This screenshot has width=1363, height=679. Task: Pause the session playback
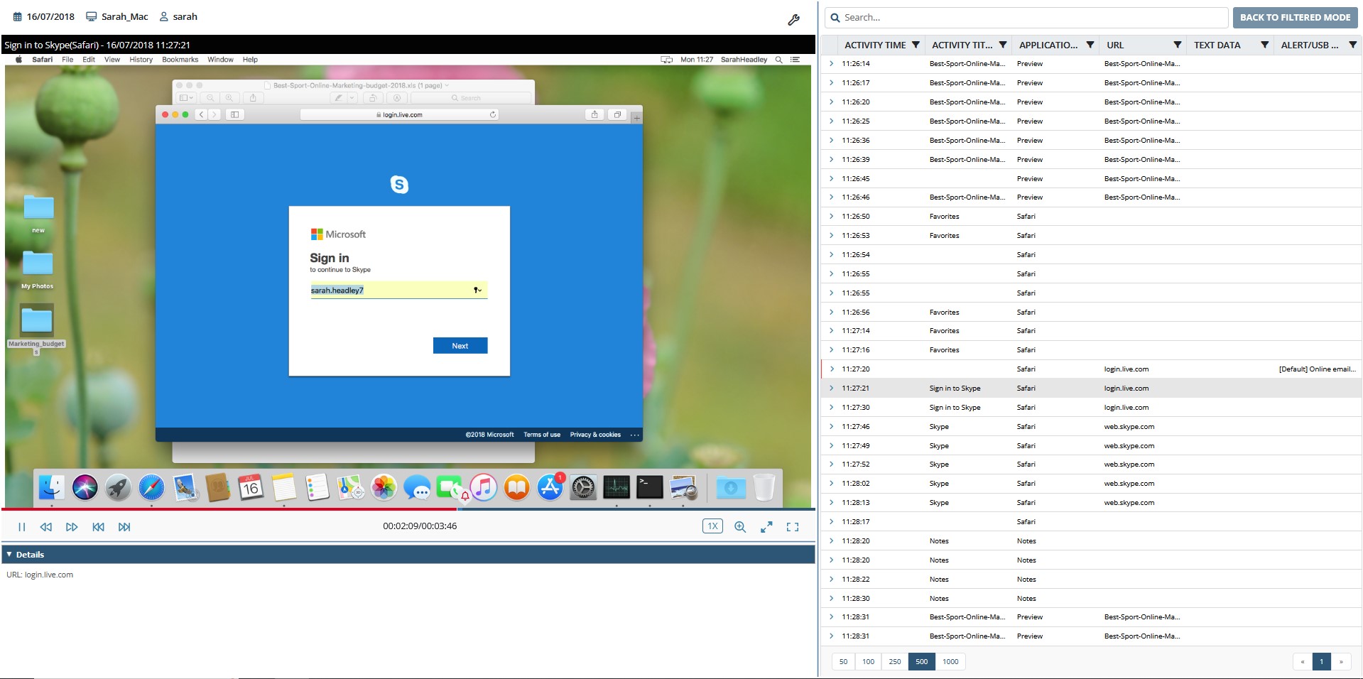click(x=22, y=527)
